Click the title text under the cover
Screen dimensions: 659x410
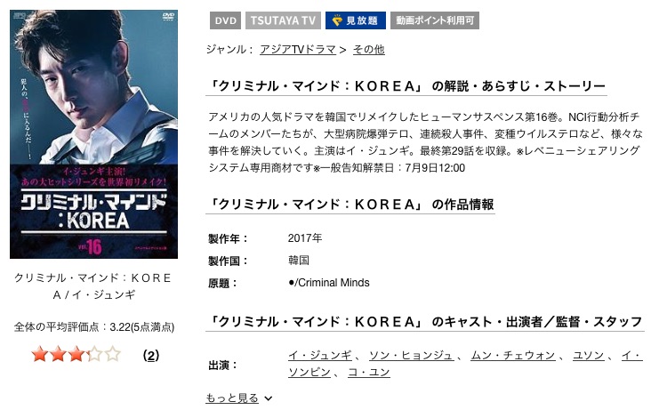coord(93,286)
